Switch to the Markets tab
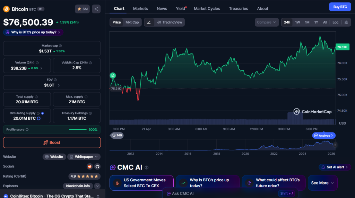Viewport: 355px width, 198px height. coord(140,8)
